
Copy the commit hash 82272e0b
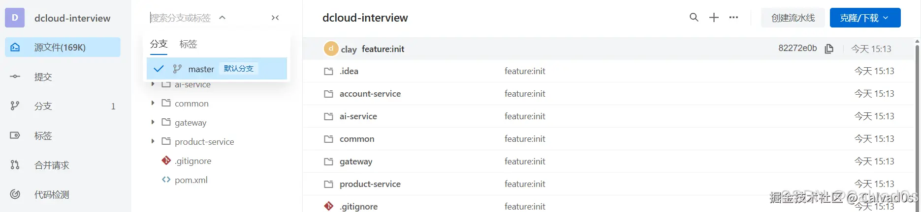click(829, 49)
